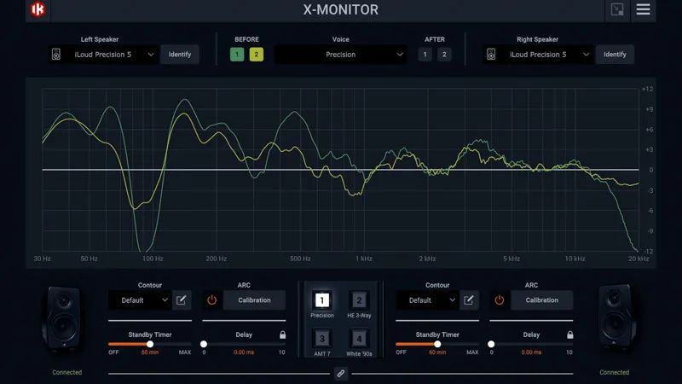Click the right 0.00 ms delay value
The width and height of the screenshot is (682, 384).
click(531, 352)
